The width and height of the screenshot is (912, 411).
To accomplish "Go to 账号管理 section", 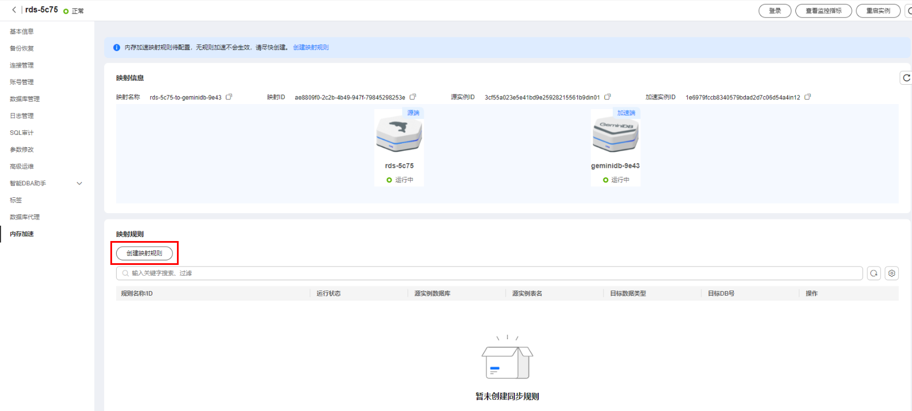I will (22, 82).
